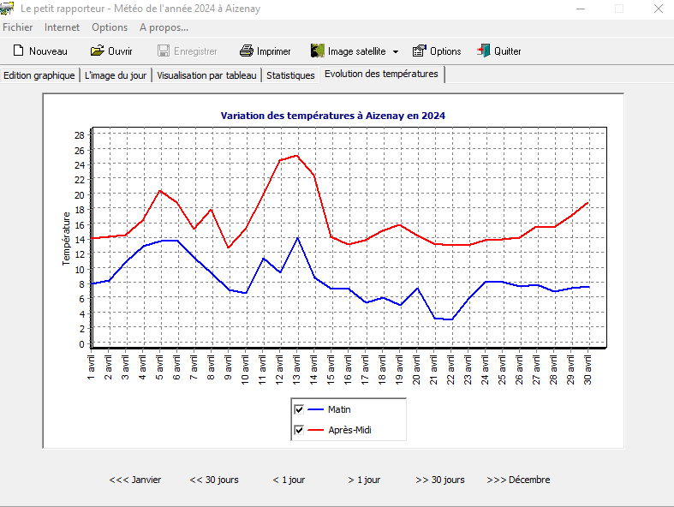Click the Imprimer printer icon
Image resolution: width=674 pixels, height=507 pixels.
click(x=247, y=51)
